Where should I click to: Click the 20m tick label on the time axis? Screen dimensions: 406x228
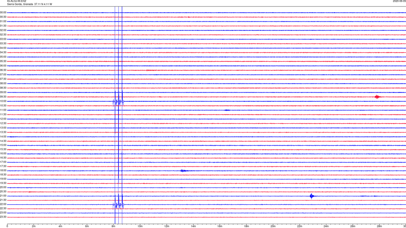tap(273, 226)
